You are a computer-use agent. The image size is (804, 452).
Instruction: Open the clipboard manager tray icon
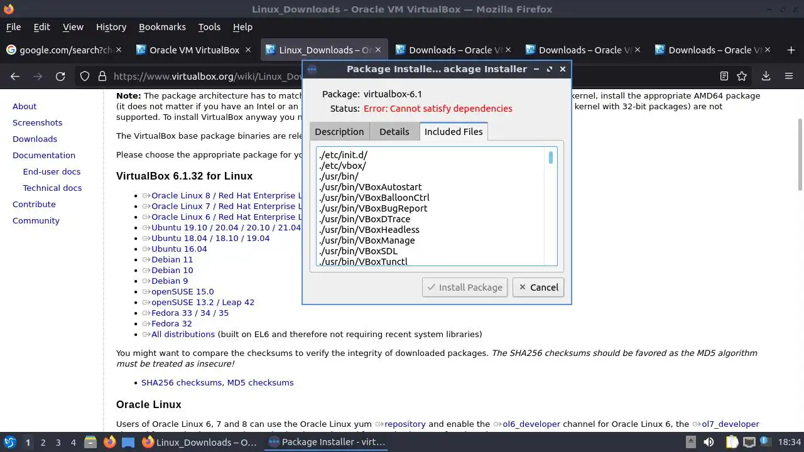[x=732, y=442]
